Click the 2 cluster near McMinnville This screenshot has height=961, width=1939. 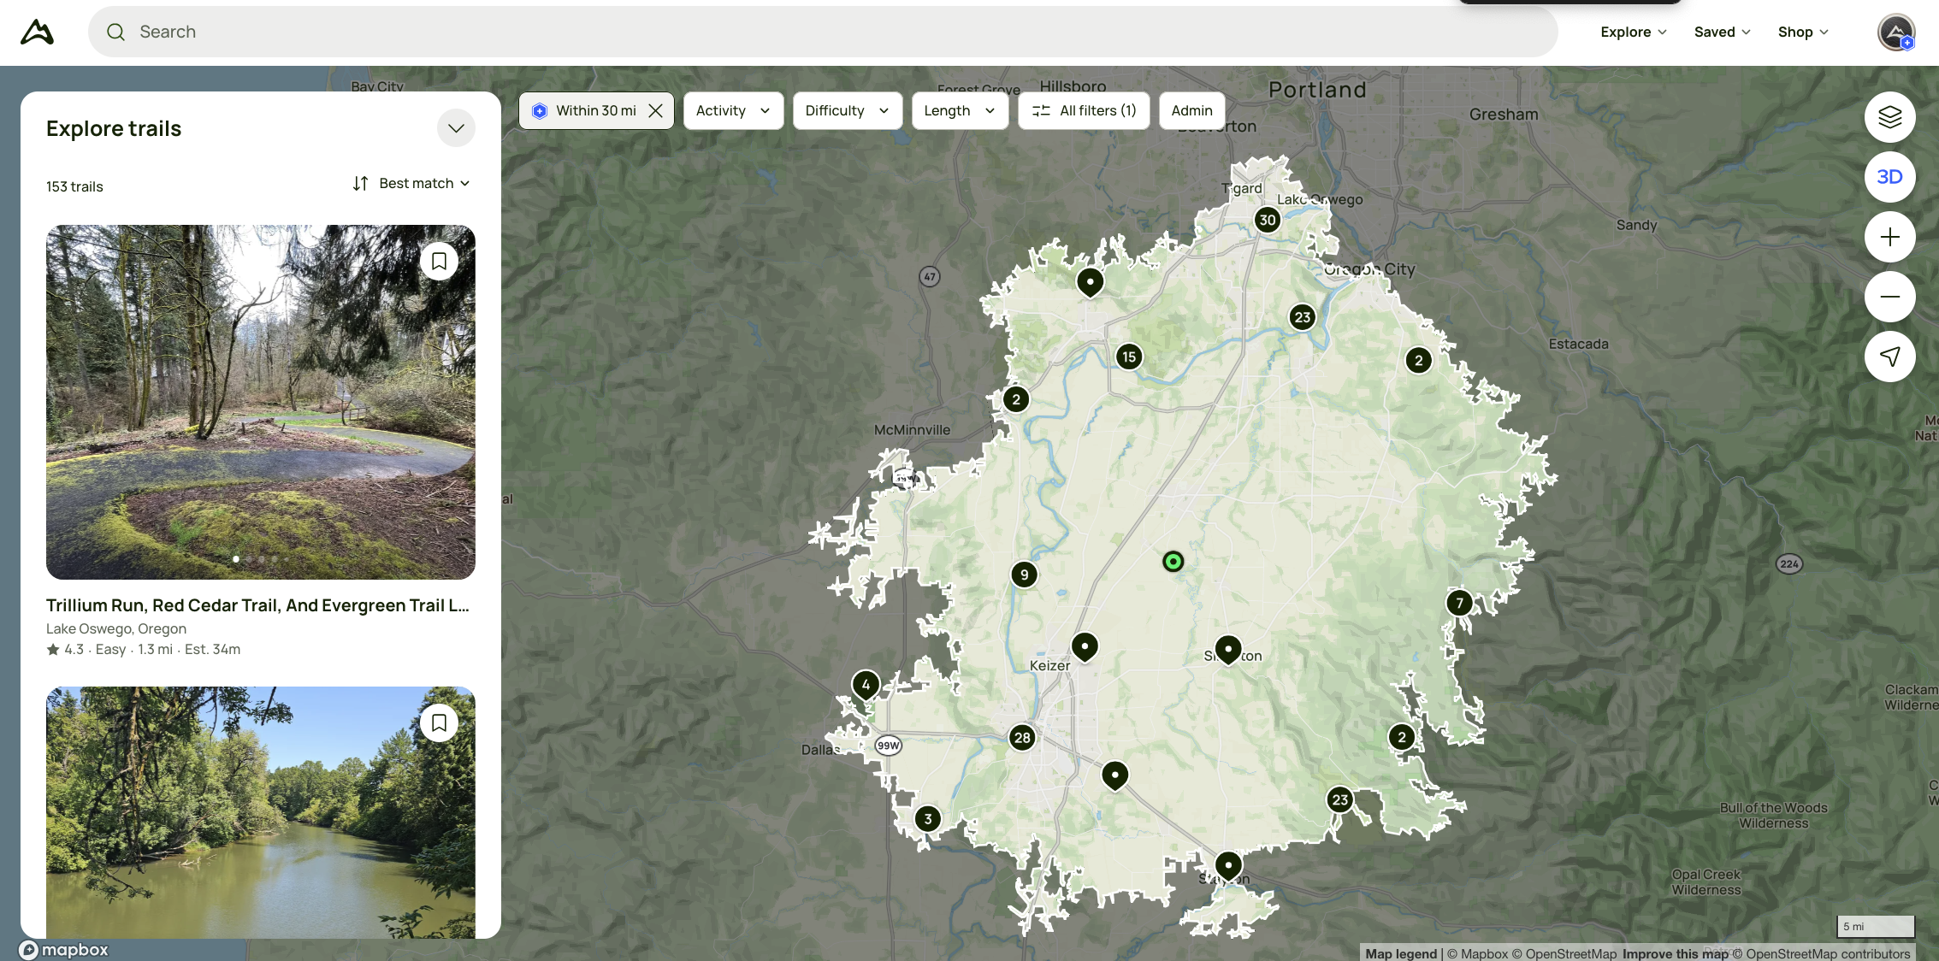[1016, 399]
